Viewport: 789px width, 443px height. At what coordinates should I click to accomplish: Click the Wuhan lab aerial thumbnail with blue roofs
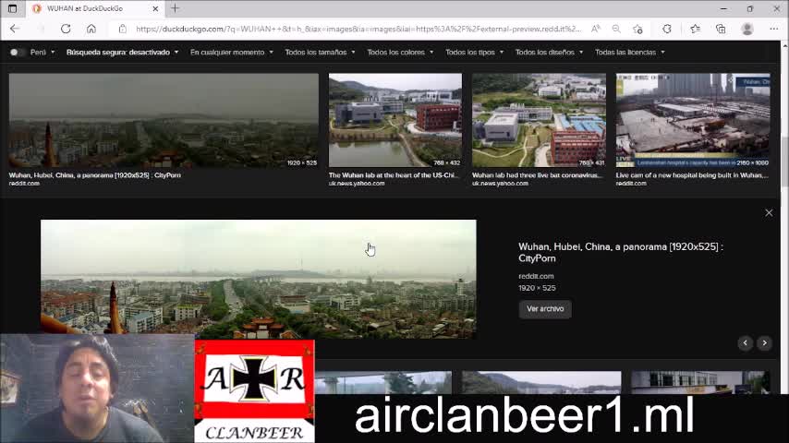[539, 120]
